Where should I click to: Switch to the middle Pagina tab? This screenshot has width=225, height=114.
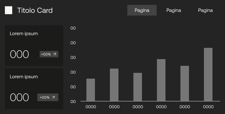tap(174, 10)
